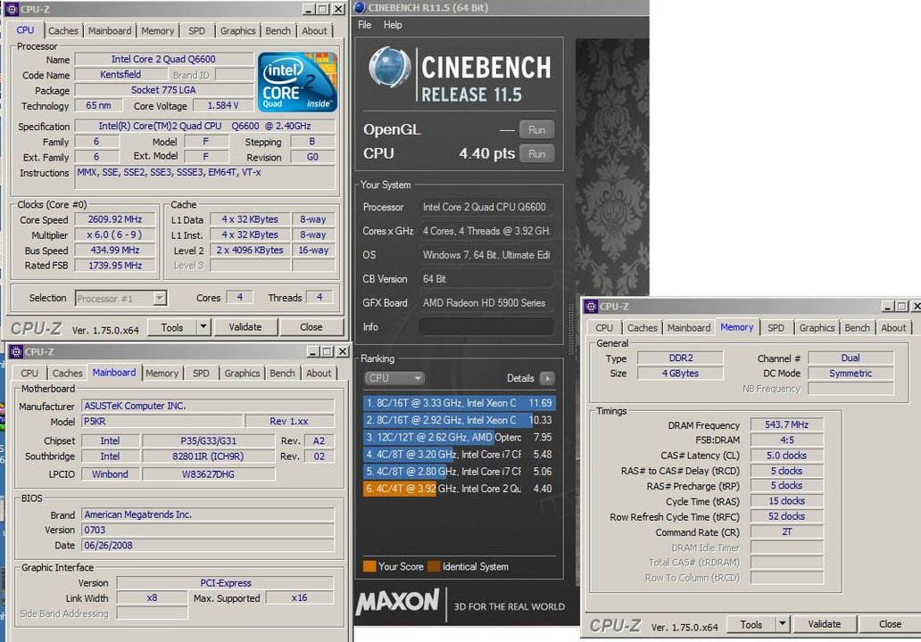Click Close button in top CPU-Z window

(311, 327)
